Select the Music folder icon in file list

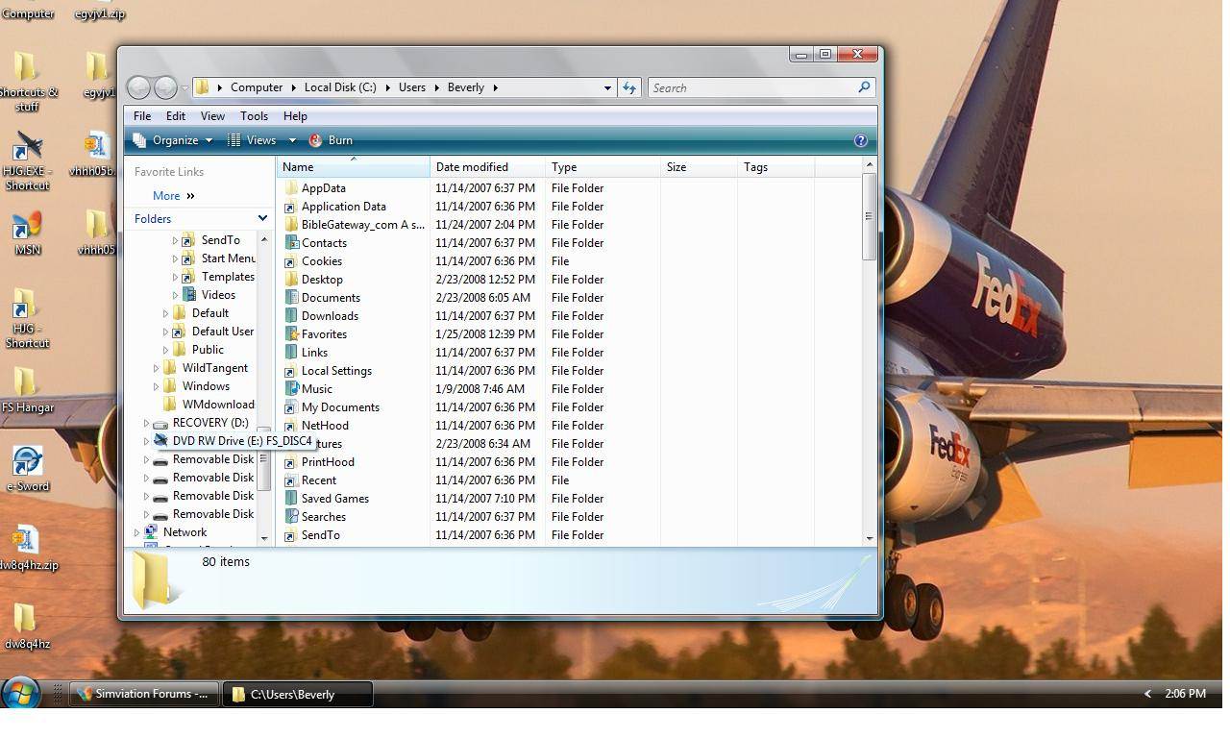point(292,389)
